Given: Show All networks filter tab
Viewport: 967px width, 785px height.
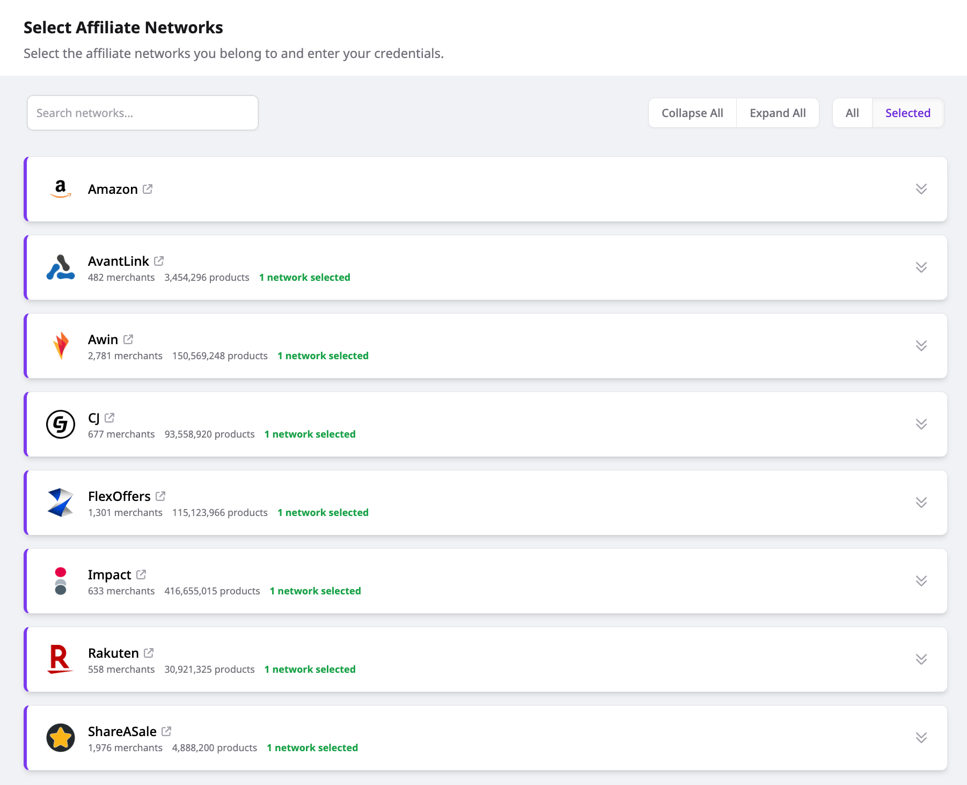Looking at the screenshot, I should coord(852,113).
